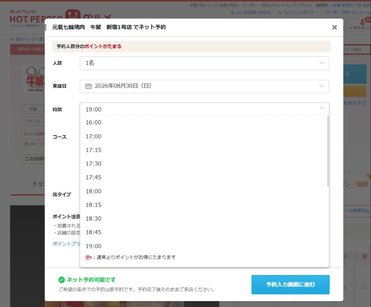Click the P+ point icon in the legend

[x=89, y=257]
